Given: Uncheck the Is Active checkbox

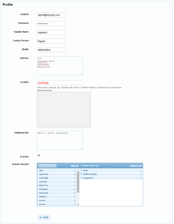Looking at the screenshot, I should pyautogui.click(x=39, y=155).
